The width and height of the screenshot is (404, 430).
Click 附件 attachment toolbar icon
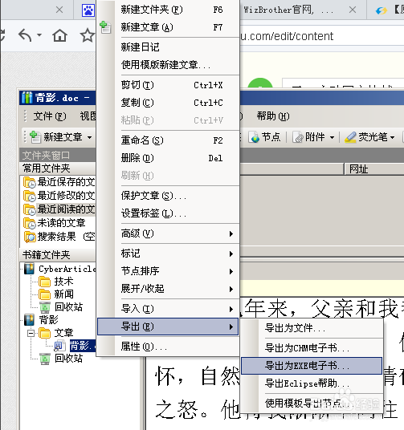click(298, 136)
